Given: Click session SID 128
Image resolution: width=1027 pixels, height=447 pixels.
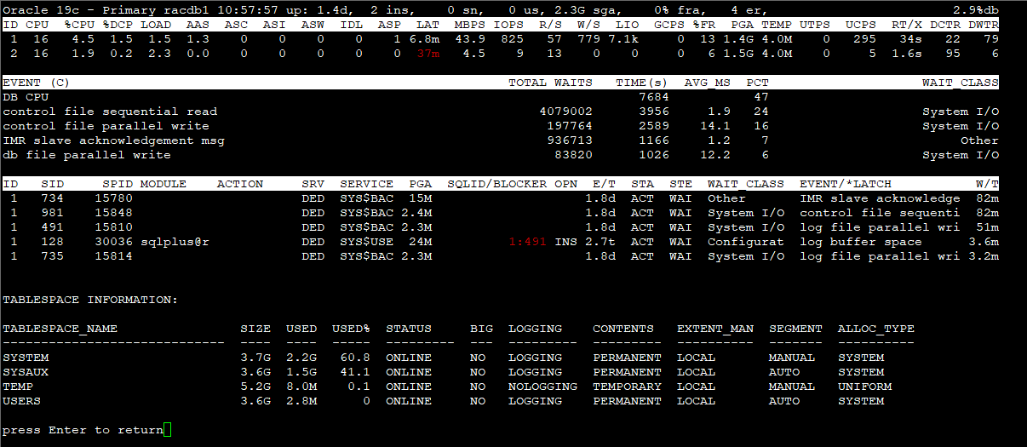Looking at the screenshot, I should pos(52,242).
